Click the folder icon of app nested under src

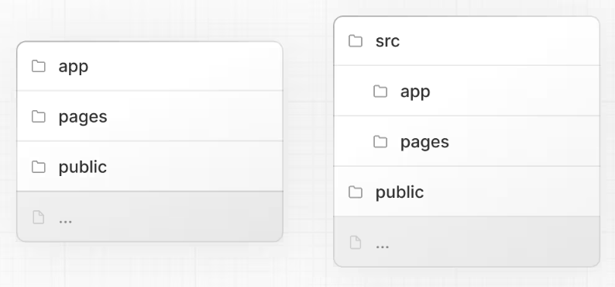coord(380,92)
